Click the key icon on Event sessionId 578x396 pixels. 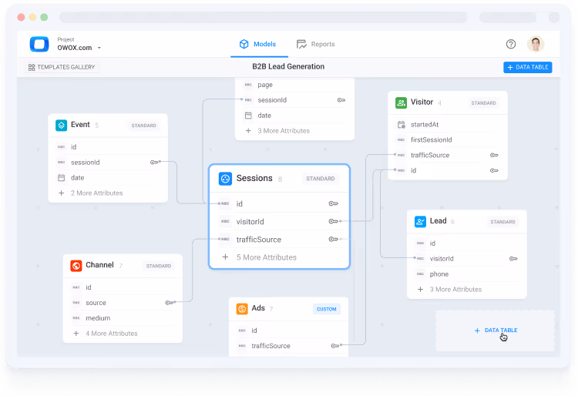[154, 162]
